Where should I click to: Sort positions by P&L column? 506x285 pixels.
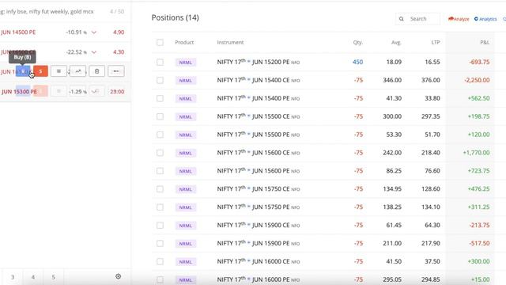coord(485,42)
